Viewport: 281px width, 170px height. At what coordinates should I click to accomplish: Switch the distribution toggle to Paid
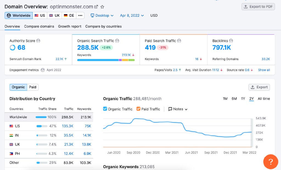tap(33, 87)
